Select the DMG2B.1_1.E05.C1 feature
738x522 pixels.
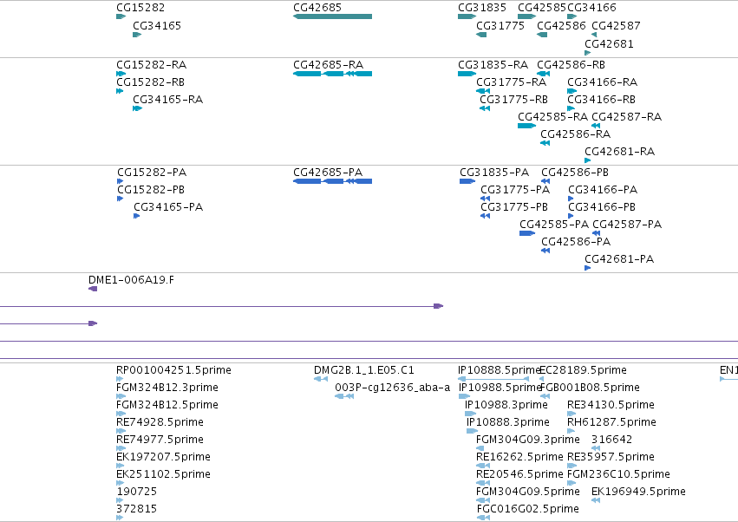tap(321, 379)
